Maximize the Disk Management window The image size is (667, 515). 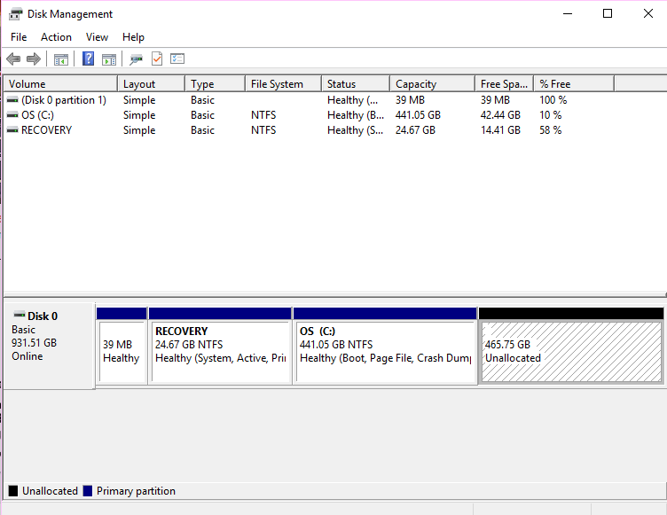pyautogui.click(x=608, y=13)
